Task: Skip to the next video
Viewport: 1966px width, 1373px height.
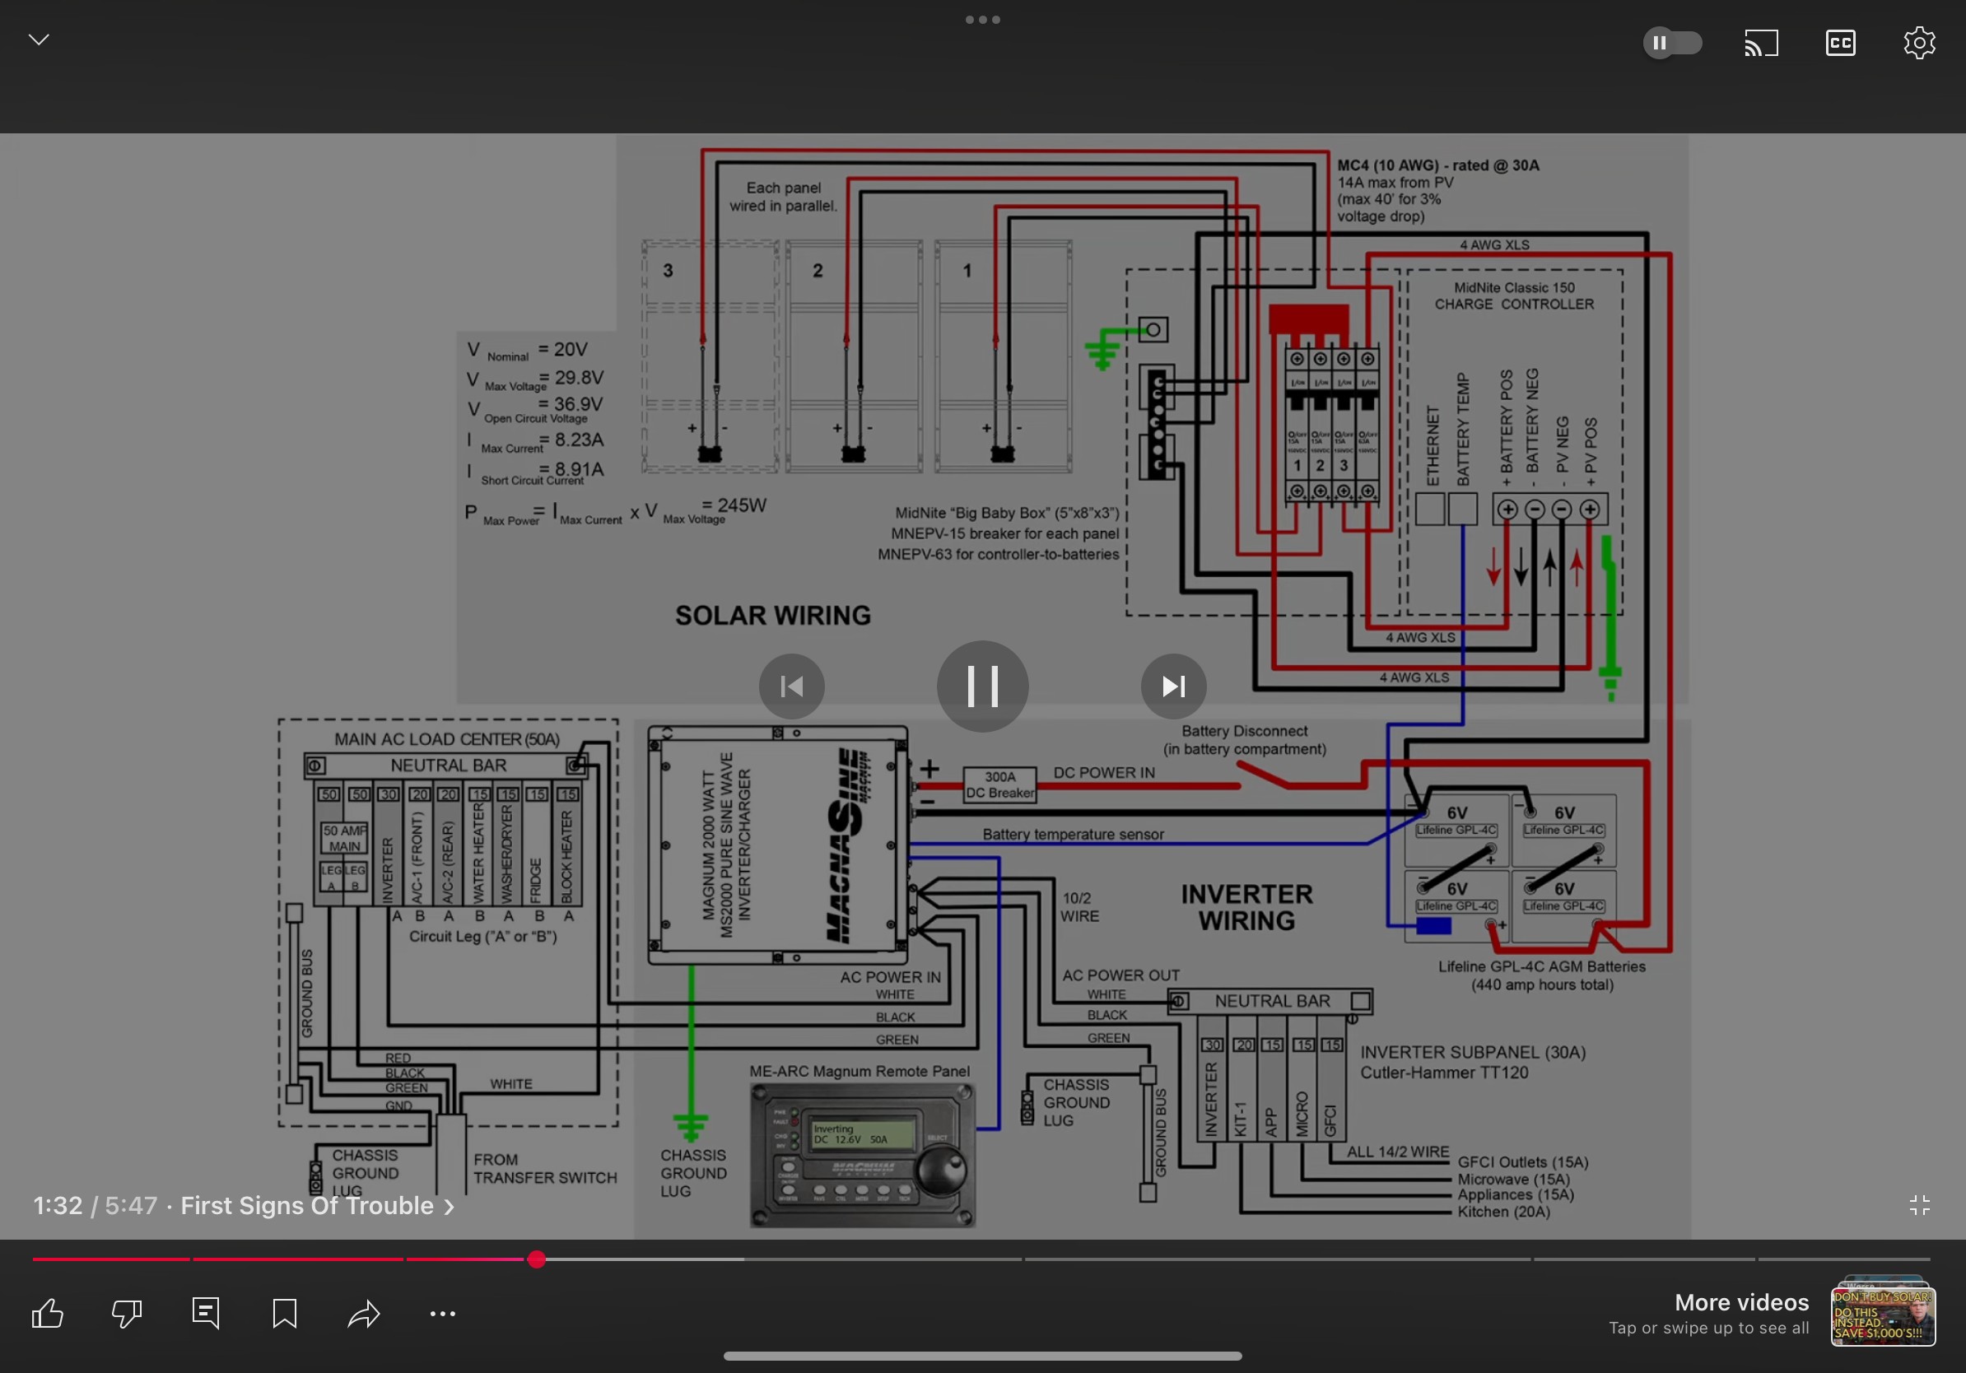Action: [1173, 686]
